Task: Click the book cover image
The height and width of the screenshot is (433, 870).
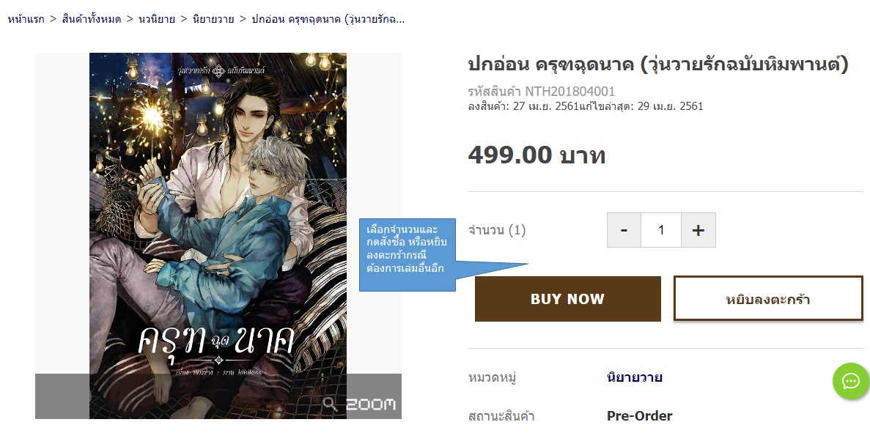Action: tap(218, 236)
